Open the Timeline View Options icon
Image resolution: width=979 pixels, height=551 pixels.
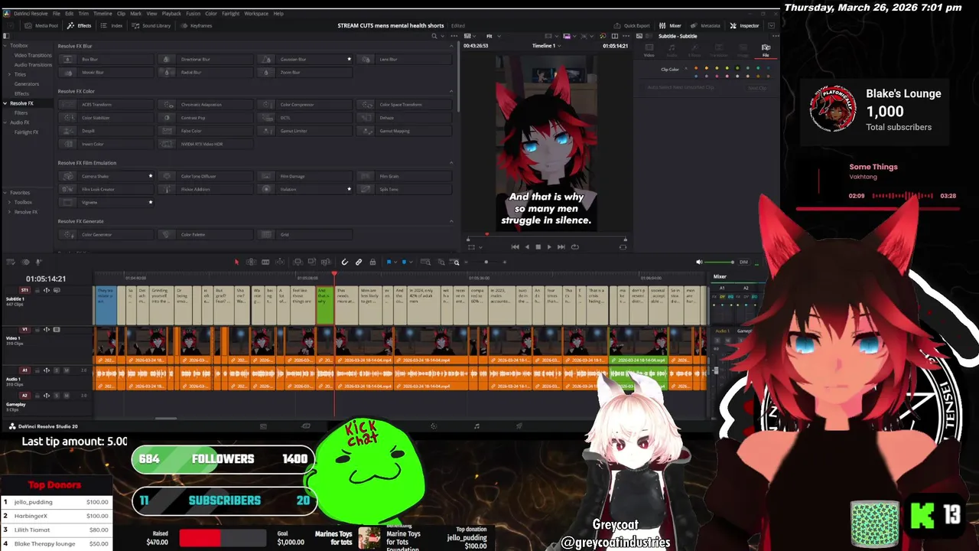11,262
